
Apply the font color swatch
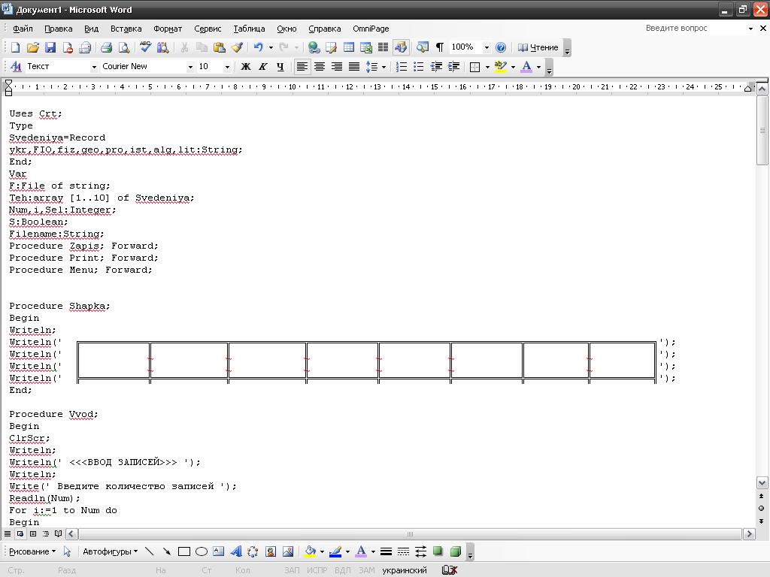[526, 67]
